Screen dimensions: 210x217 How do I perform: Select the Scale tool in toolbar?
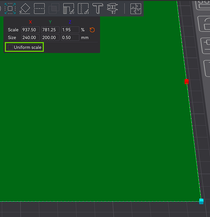(10, 8)
